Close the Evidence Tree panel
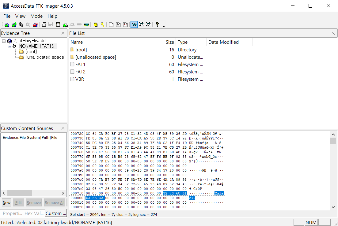This screenshot has width=338, height=226. (63, 33)
